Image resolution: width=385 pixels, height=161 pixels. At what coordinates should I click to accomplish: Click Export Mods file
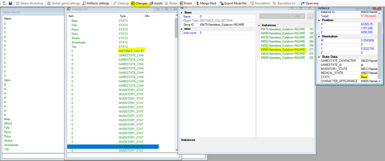[x=233, y=3]
